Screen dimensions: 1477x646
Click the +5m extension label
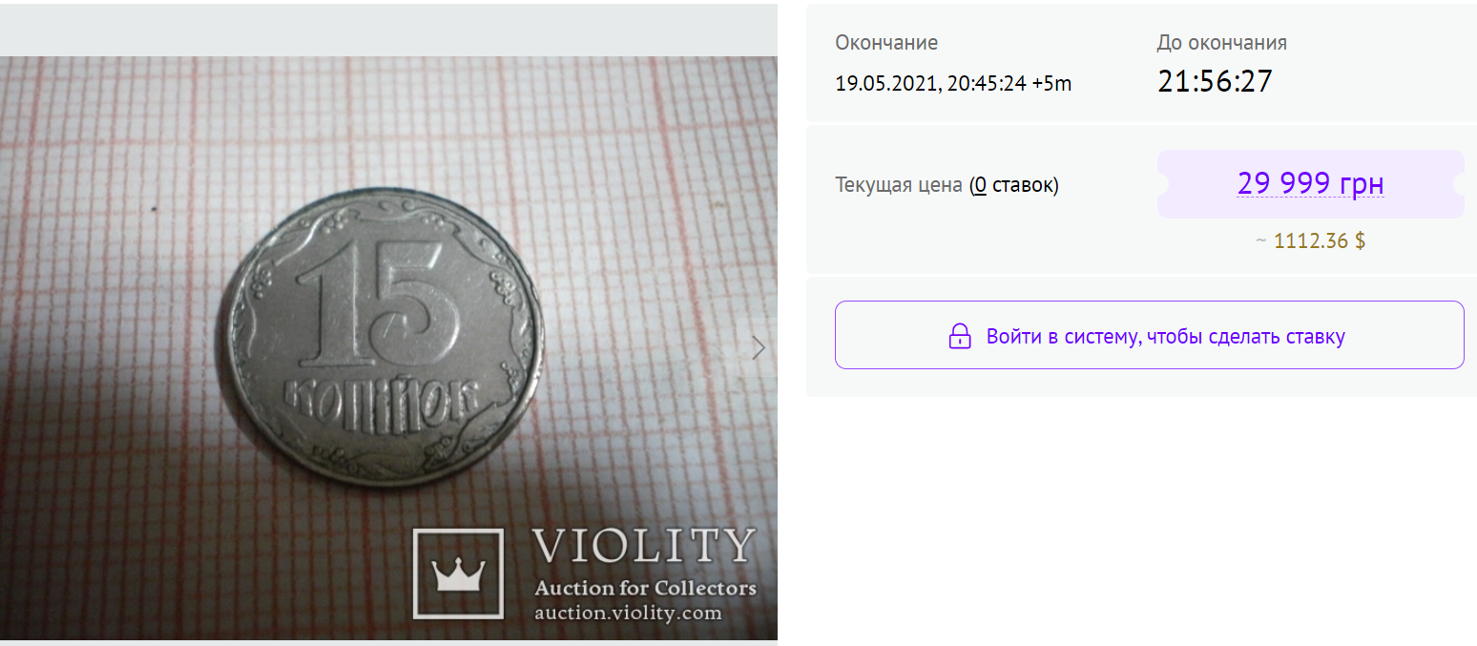1052,84
